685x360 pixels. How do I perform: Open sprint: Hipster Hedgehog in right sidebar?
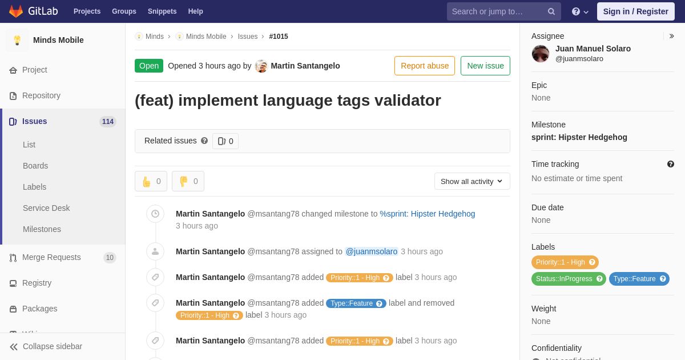(x=579, y=137)
